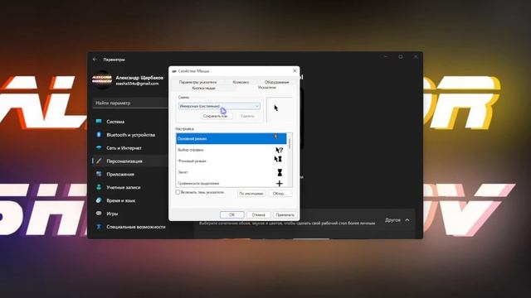531x298 pixels.
Task: Select the Выбор справки help cursor row
Action: [231, 150]
